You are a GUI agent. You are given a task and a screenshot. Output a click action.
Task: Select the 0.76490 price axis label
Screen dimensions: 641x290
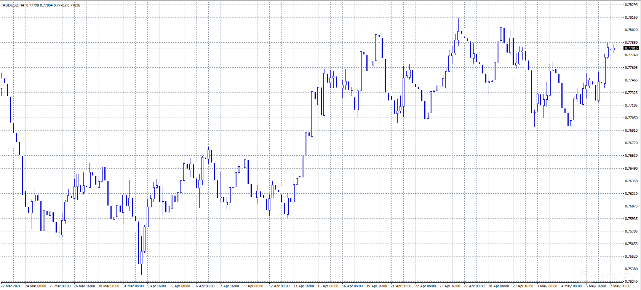631,169
